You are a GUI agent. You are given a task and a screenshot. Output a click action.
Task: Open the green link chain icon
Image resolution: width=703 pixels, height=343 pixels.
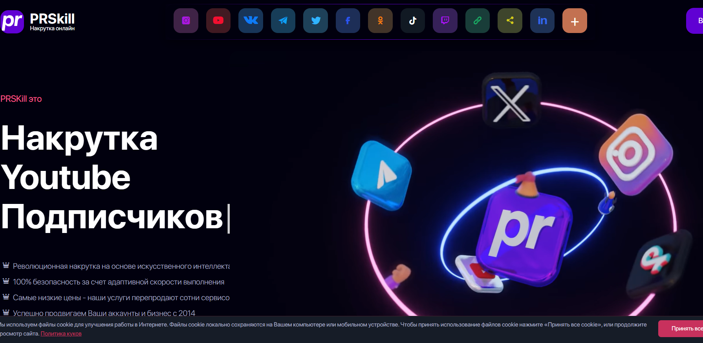478,20
